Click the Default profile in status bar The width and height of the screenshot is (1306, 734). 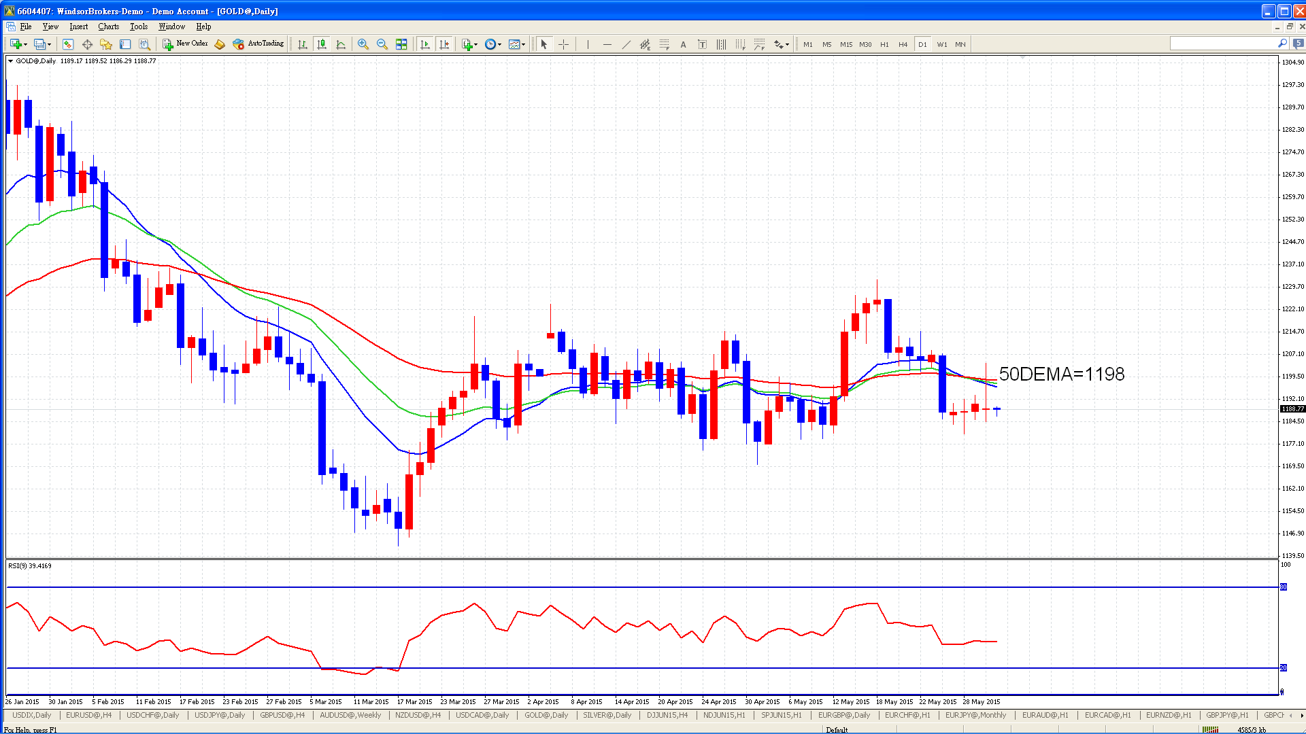[x=837, y=730]
